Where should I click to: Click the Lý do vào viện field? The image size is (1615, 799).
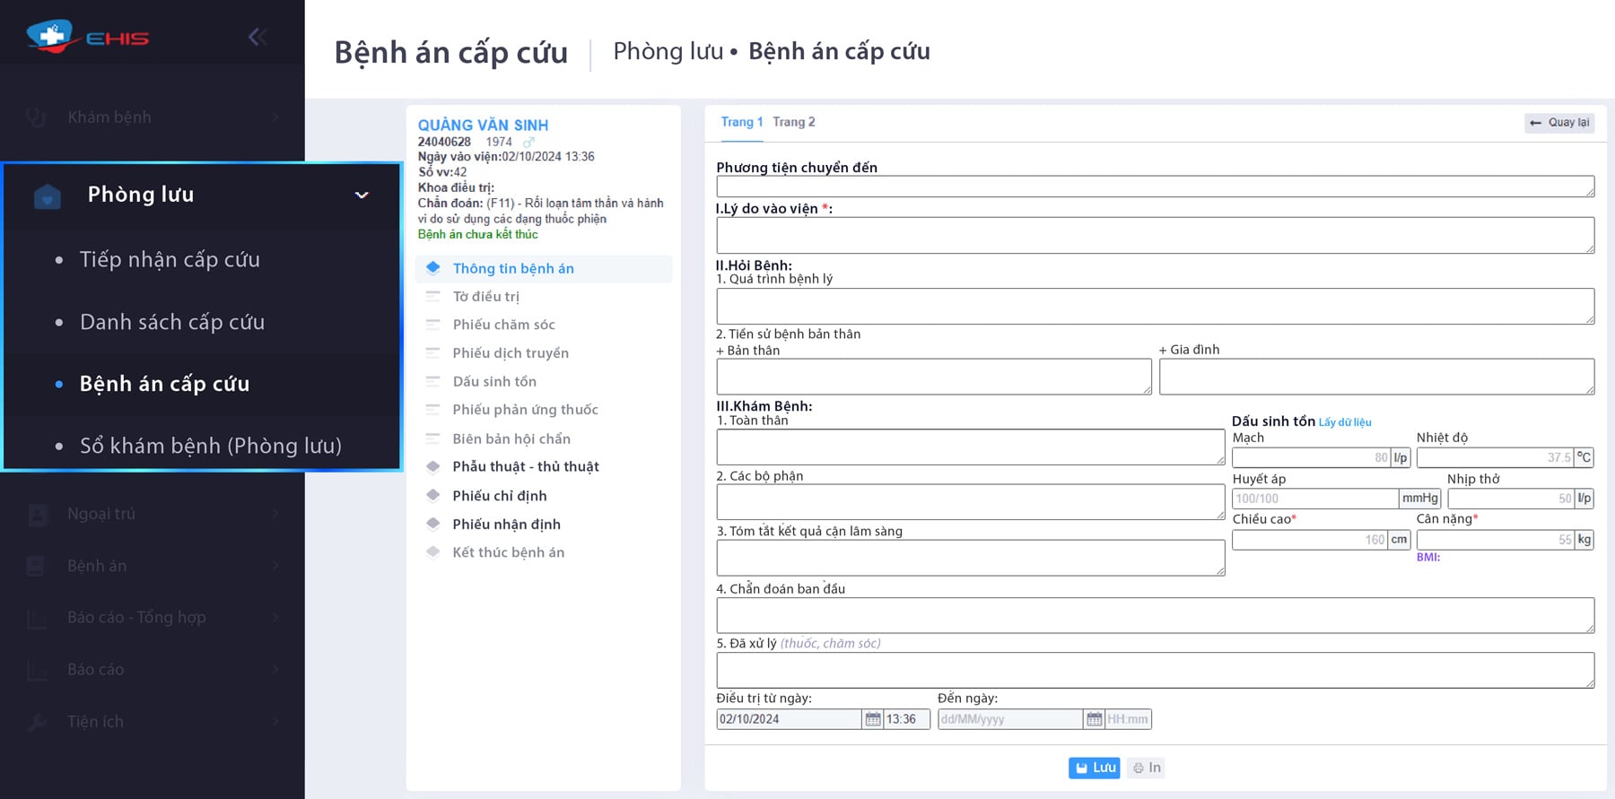pyautogui.click(x=1156, y=235)
